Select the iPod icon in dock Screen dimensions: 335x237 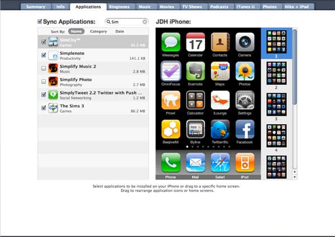tap(245, 163)
